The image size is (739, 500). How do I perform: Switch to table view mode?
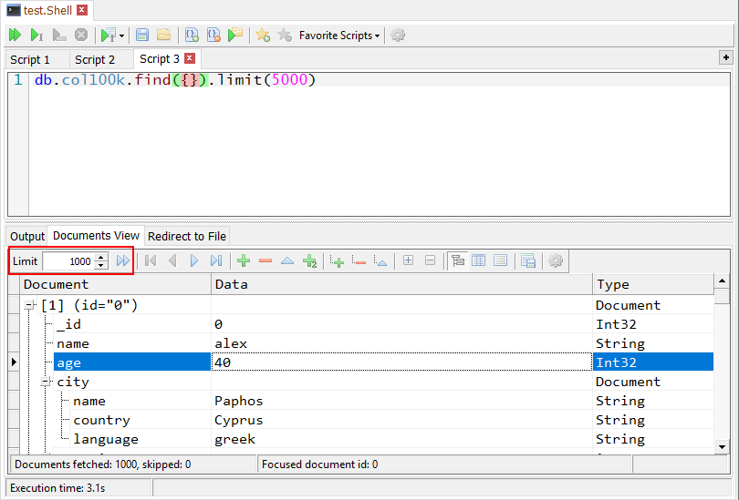point(478,261)
